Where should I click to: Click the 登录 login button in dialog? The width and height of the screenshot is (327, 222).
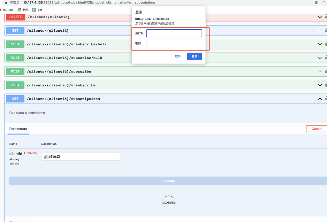coord(194,57)
